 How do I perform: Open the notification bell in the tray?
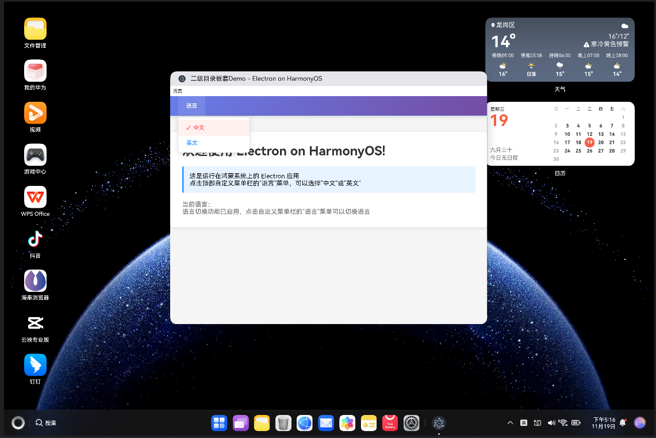pos(623,422)
